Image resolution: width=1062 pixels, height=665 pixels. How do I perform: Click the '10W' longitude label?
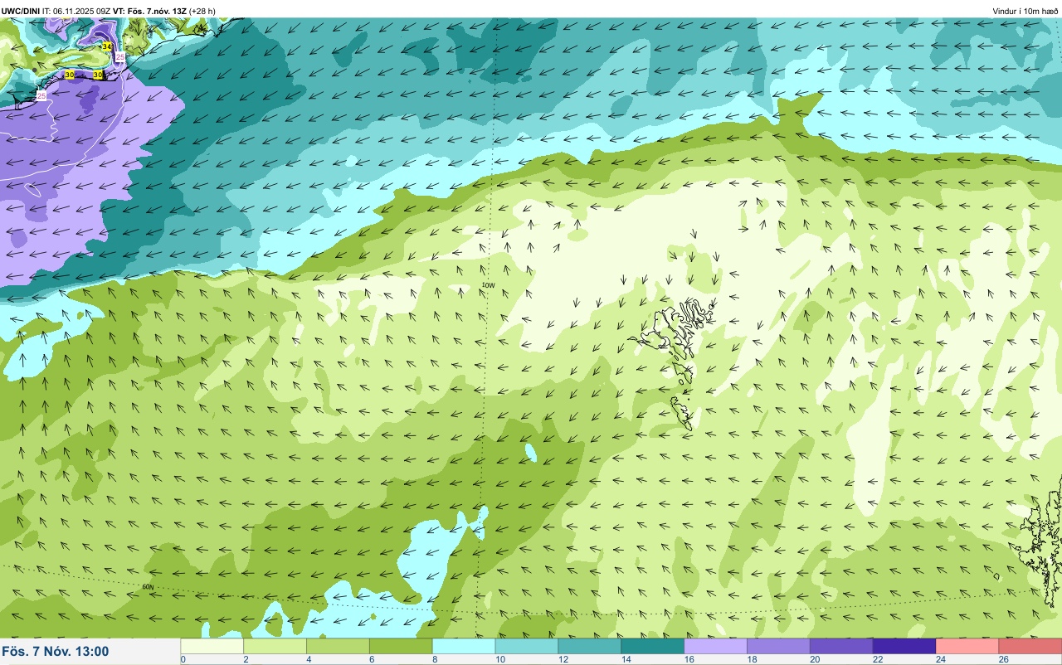tap(488, 285)
